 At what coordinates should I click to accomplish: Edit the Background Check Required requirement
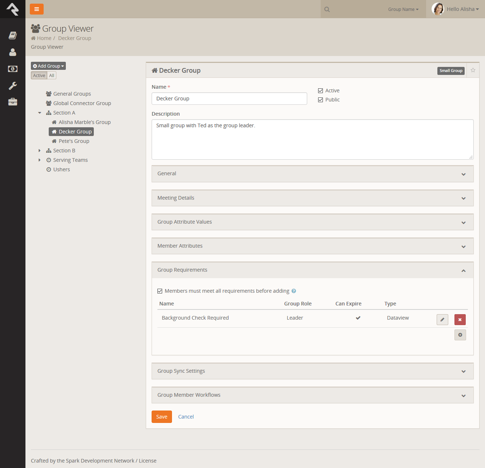(442, 320)
